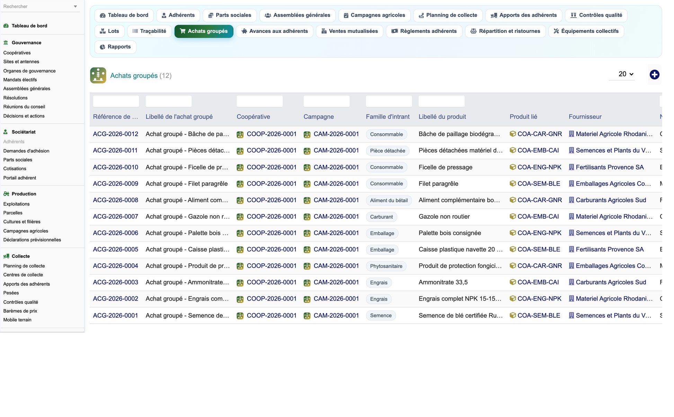Click campaign icon in row ACG-2026-0011
The width and height of the screenshot is (674, 417).
(307, 151)
